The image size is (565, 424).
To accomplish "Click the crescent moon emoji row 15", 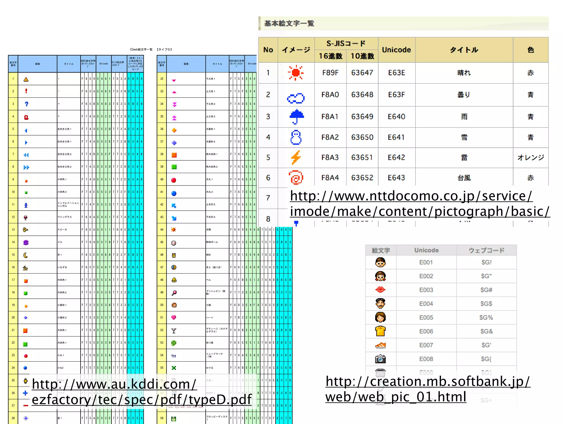I will [x=26, y=255].
